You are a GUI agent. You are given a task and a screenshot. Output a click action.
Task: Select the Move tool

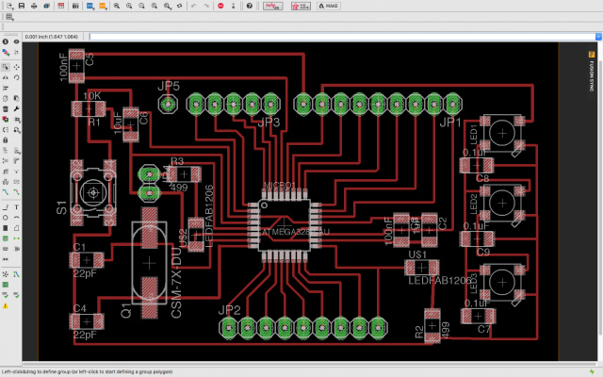tap(17, 67)
